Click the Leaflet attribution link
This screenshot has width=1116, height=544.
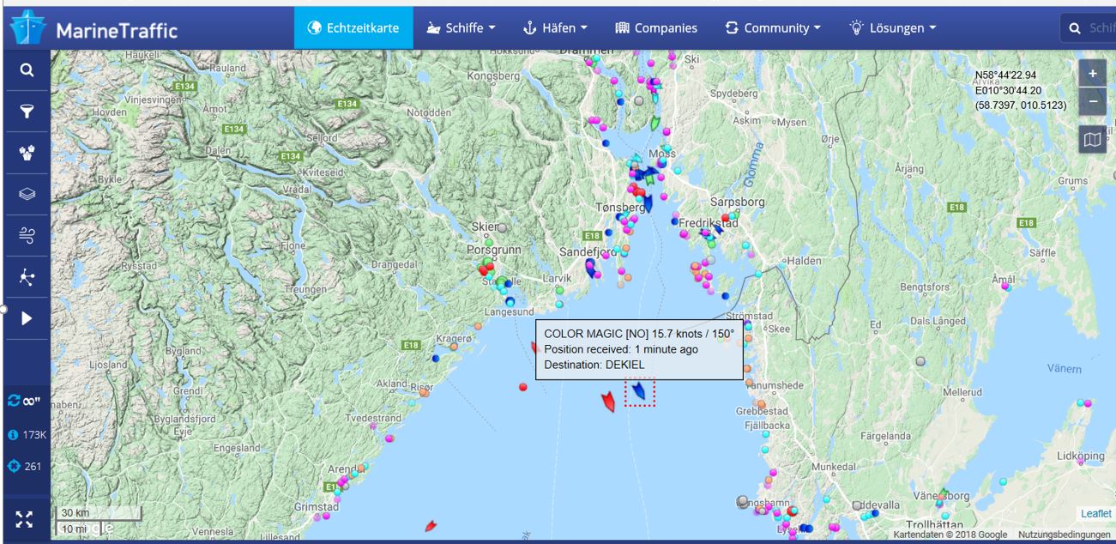(1095, 513)
